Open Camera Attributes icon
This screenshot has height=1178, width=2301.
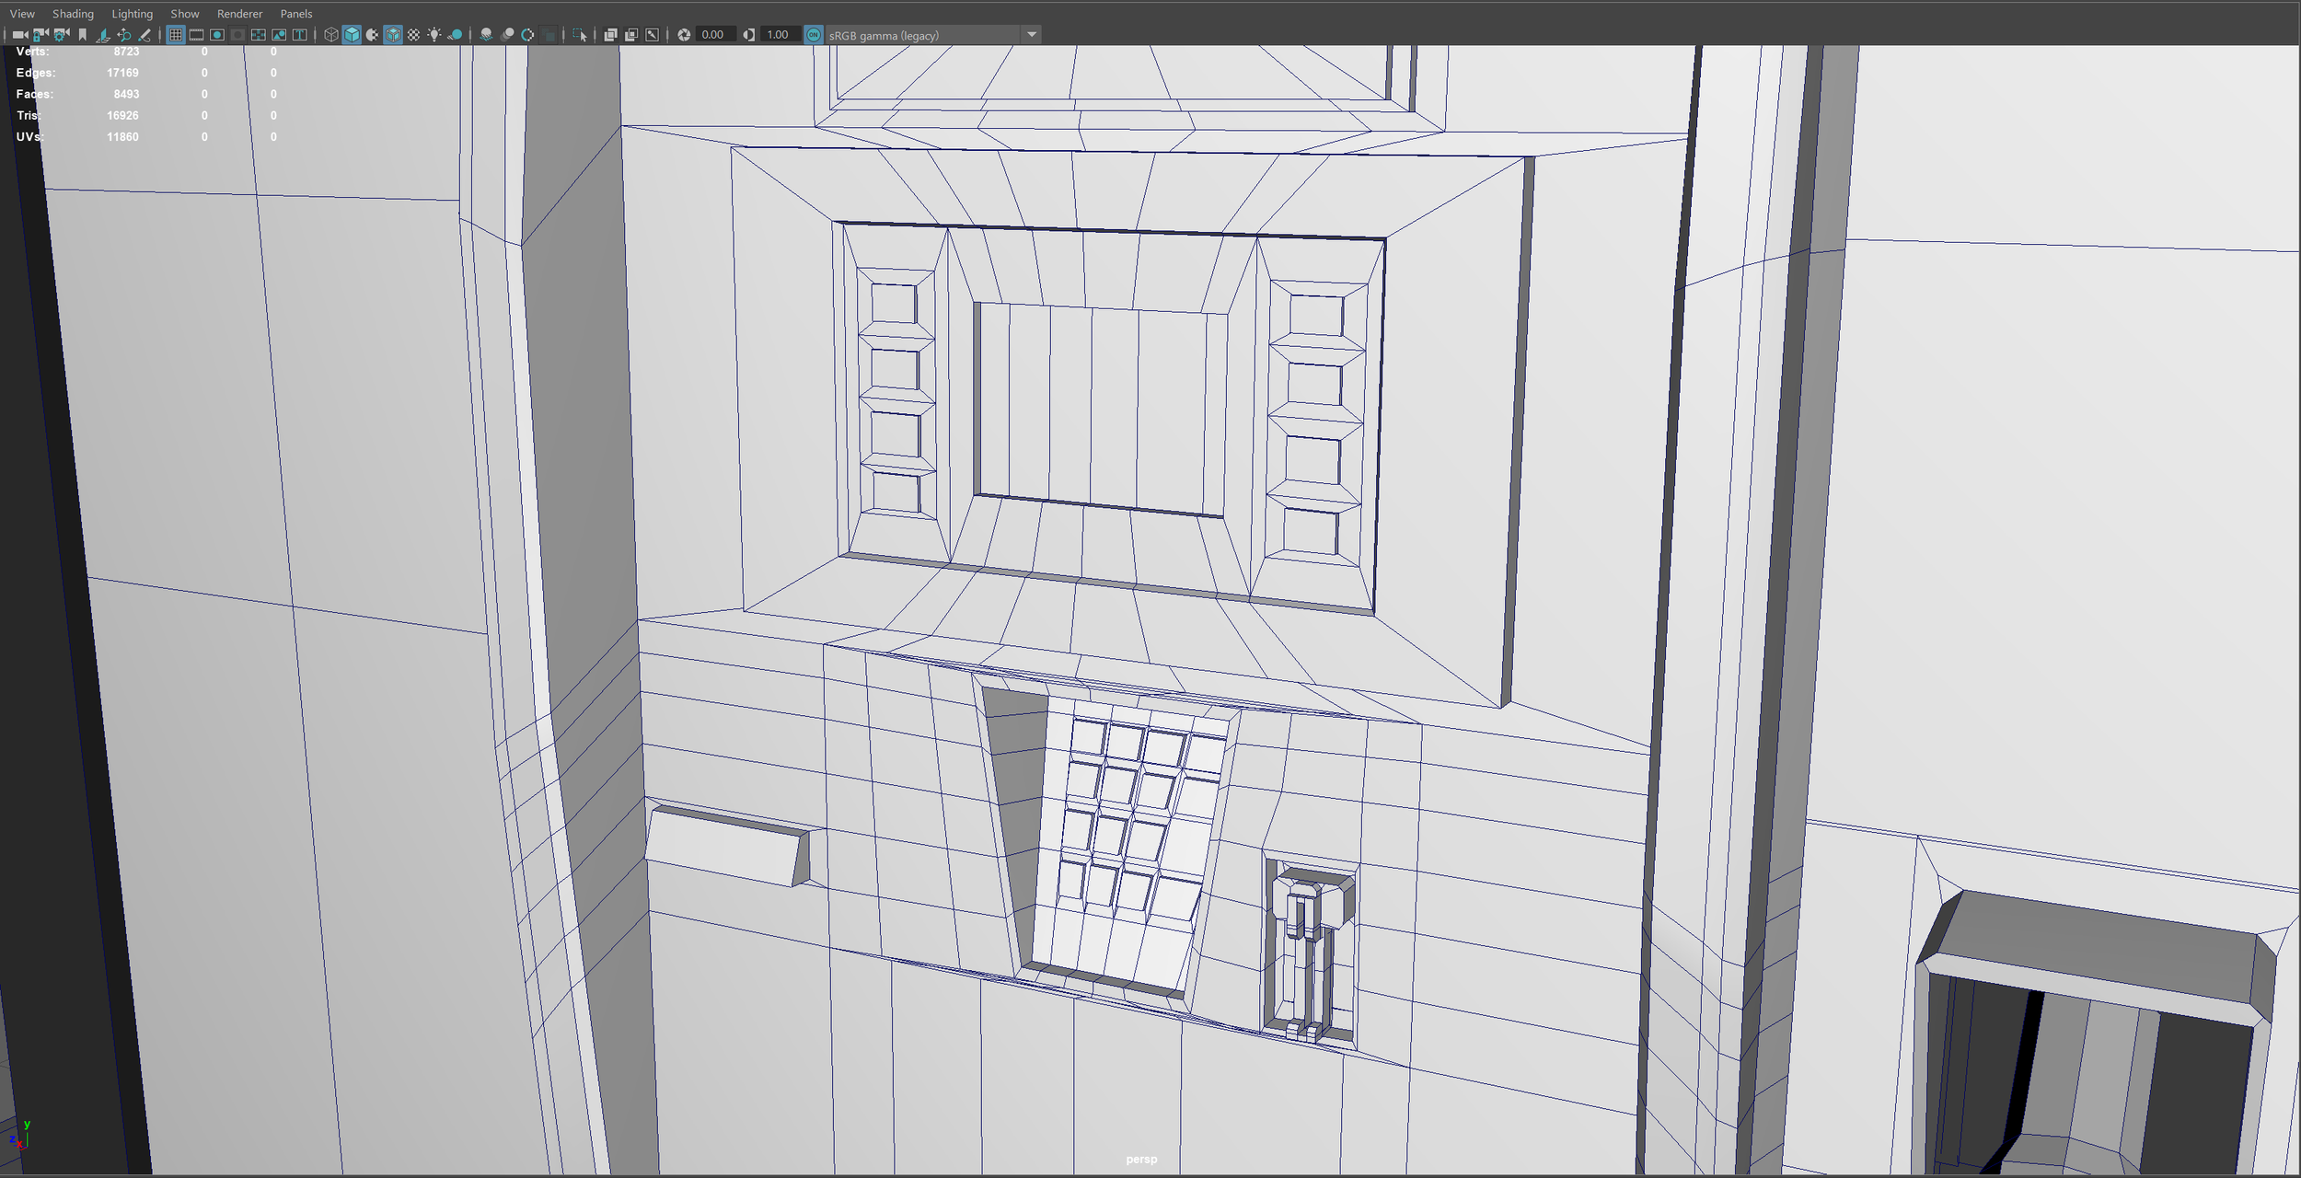pos(61,35)
